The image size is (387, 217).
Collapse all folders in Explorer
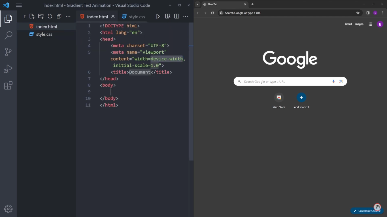click(59, 16)
